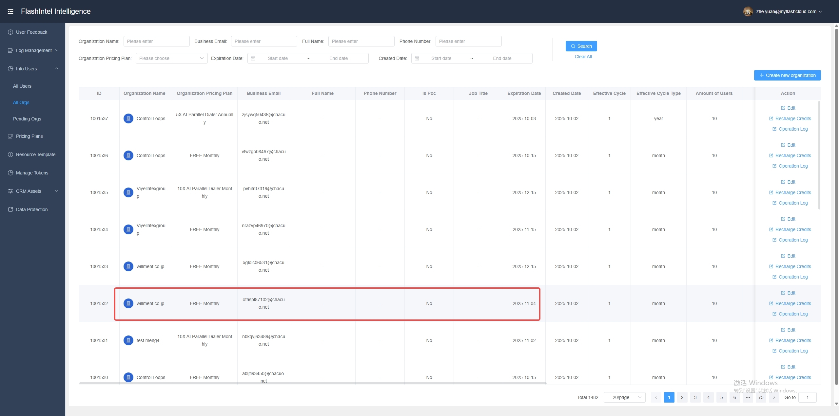Select All Users in the sidebar

[22, 86]
